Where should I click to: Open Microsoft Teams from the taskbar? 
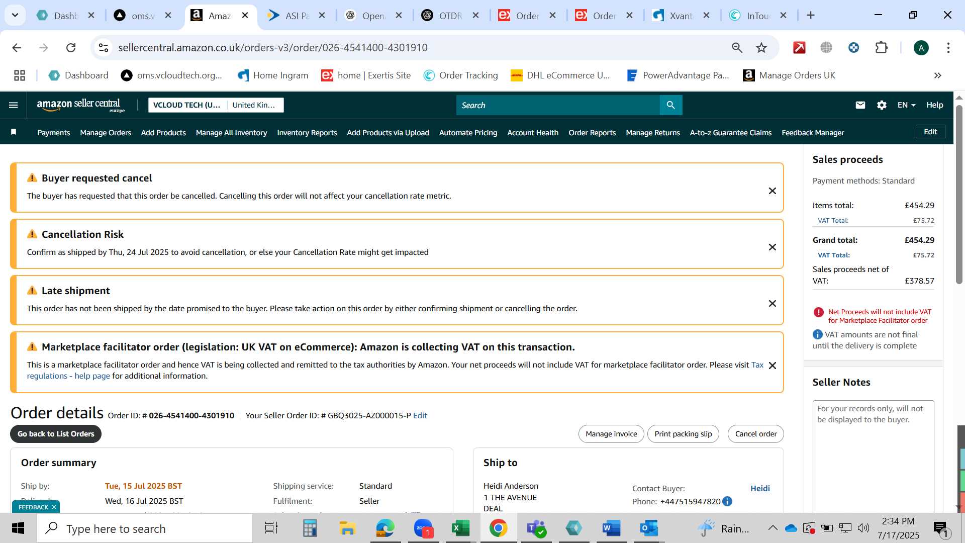[536, 528]
